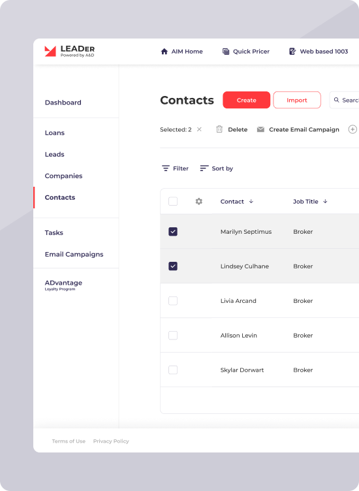Click the AIM Home house icon
Screen dimensions: 359x491
(x=164, y=52)
